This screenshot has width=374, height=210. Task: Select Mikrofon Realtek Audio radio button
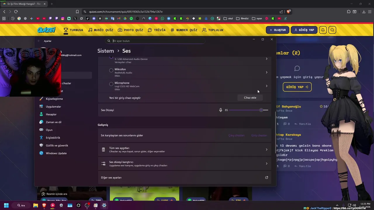tap(111, 70)
